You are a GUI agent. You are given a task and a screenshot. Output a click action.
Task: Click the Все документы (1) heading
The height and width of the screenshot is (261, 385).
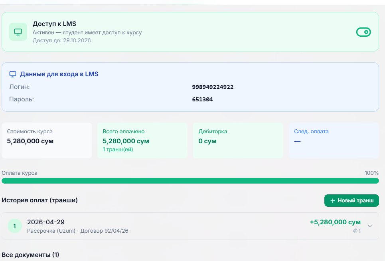click(x=30, y=255)
